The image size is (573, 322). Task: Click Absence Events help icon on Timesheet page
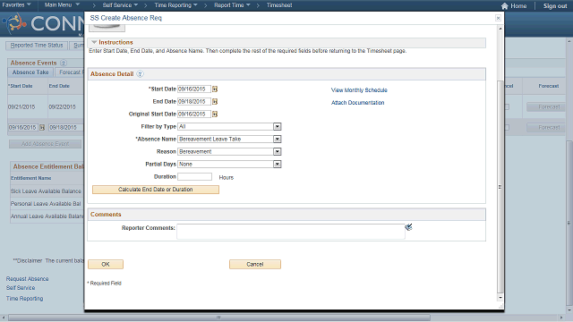[x=64, y=63]
